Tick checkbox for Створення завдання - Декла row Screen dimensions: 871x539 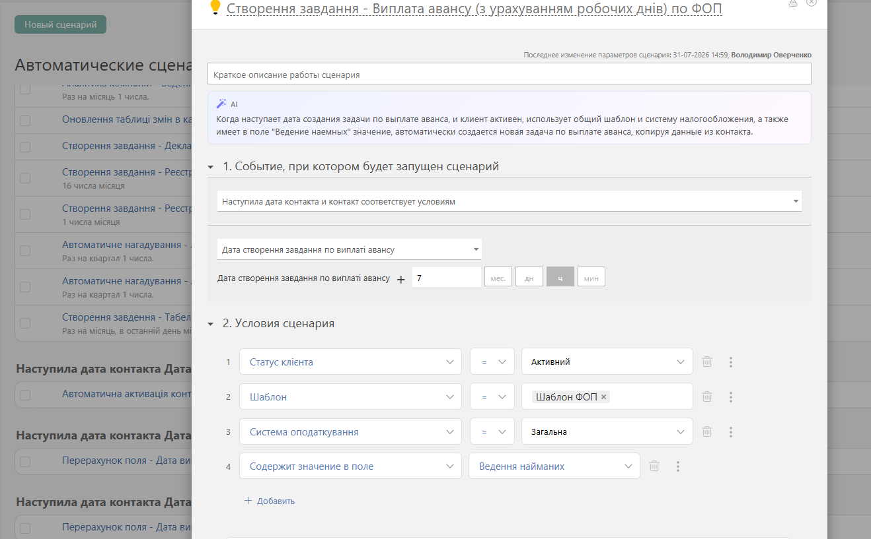[25, 146]
